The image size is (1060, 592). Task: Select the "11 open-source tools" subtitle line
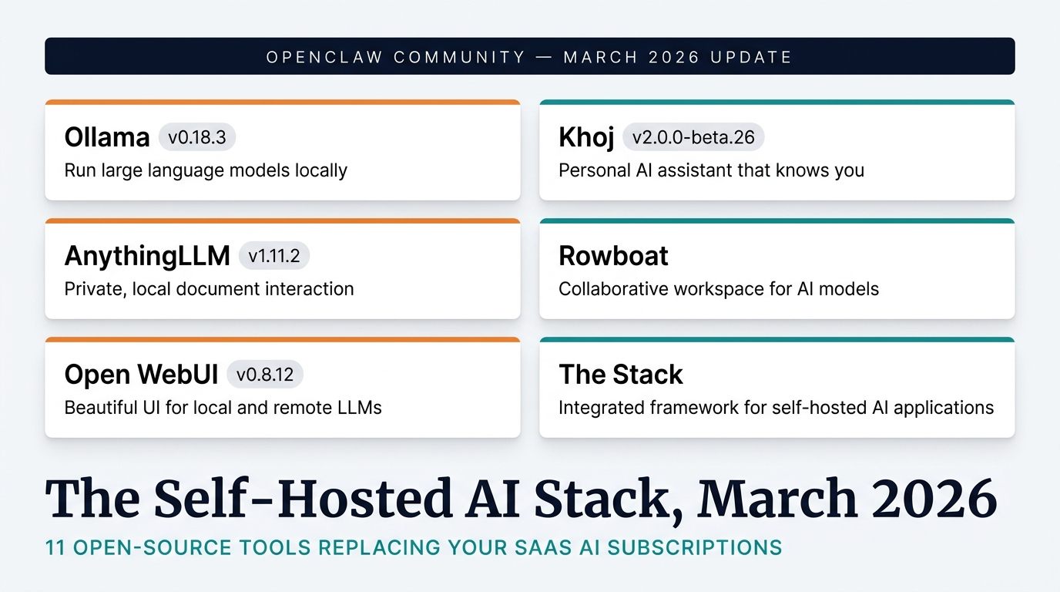pos(414,548)
